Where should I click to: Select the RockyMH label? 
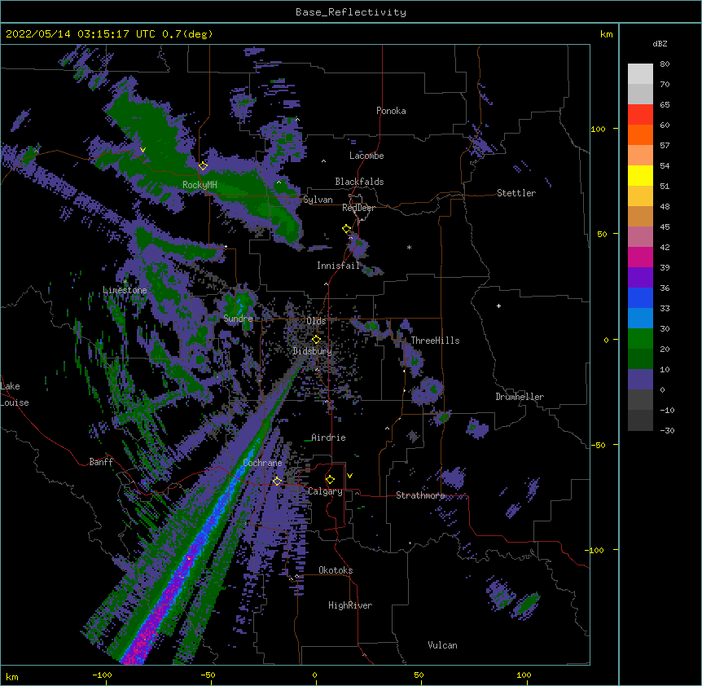200,185
